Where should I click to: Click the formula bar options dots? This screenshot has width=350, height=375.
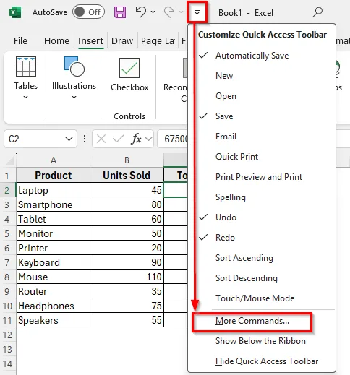[85, 139]
